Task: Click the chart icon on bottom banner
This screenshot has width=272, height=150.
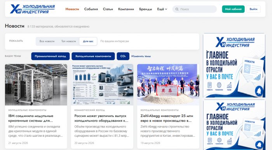Action: click(x=229, y=140)
